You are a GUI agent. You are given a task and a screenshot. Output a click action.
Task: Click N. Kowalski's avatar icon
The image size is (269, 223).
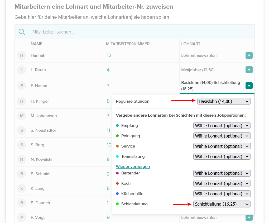click(x=22, y=159)
